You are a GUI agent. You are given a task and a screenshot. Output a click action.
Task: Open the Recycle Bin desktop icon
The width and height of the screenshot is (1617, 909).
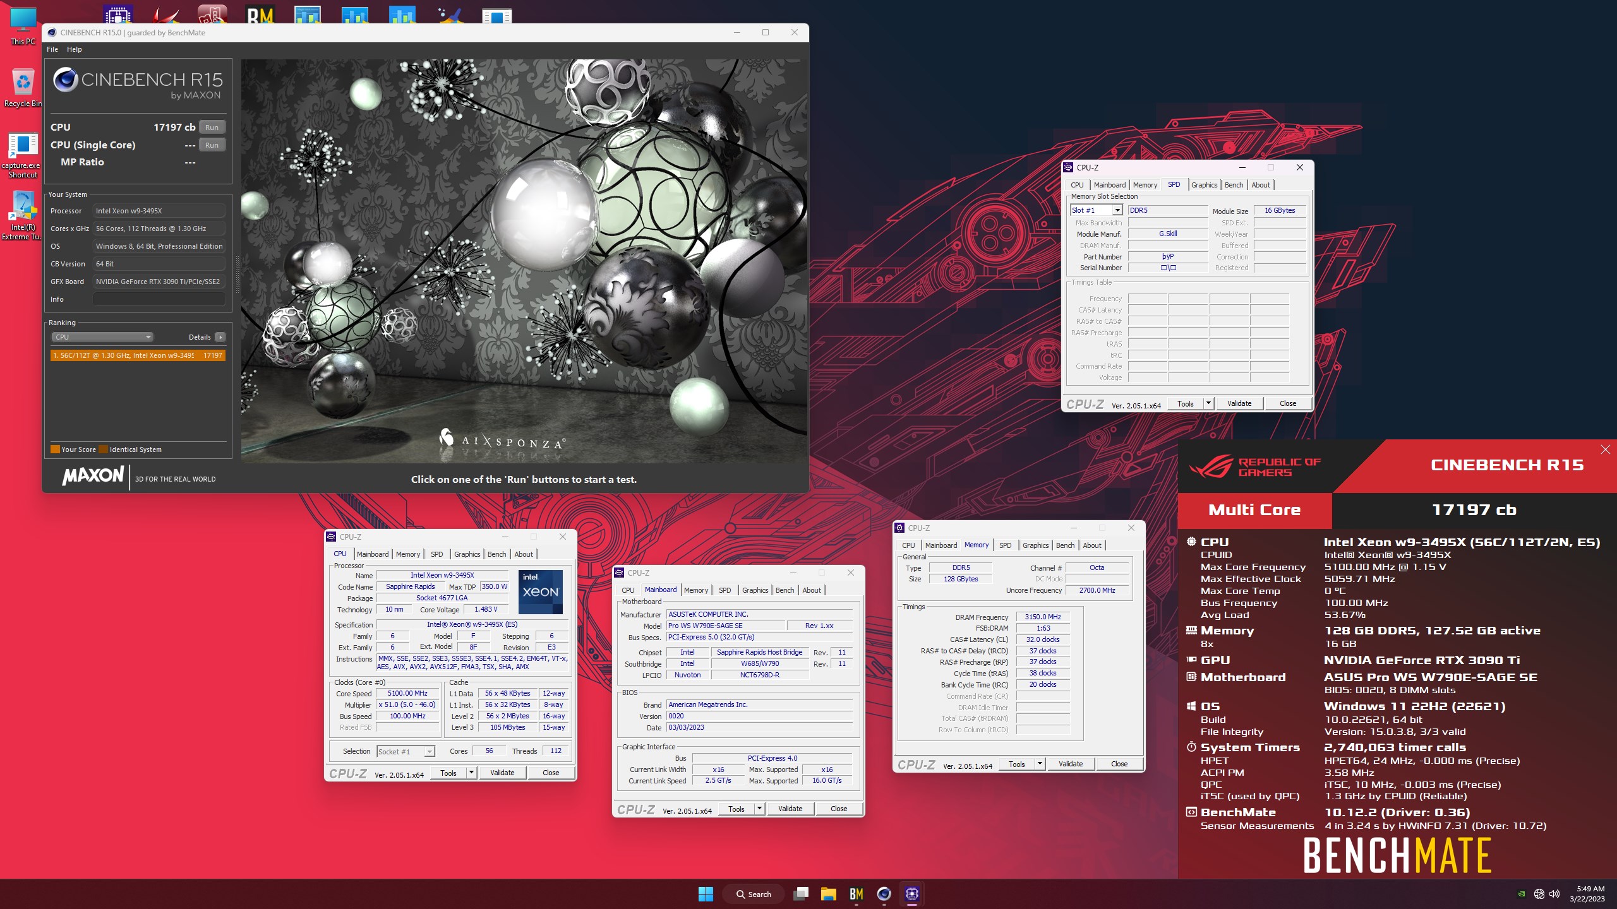(23, 87)
